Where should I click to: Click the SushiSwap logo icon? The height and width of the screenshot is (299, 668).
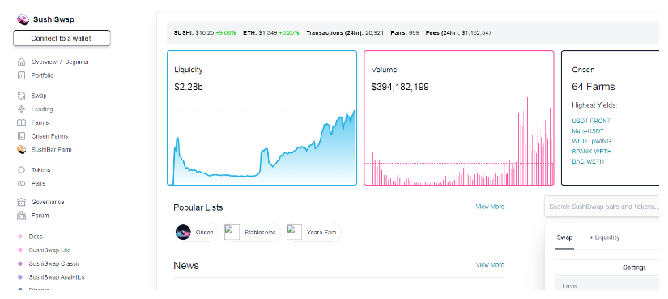pyautogui.click(x=23, y=19)
